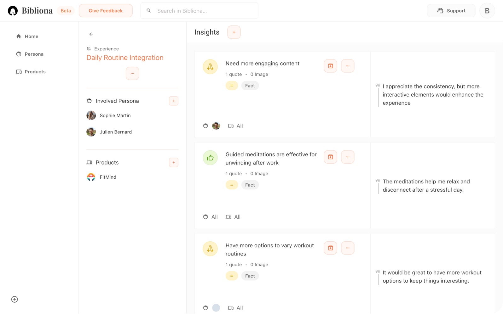Go to Home in the sidebar
This screenshot has width=503, height=314.
tap(27, 36)
